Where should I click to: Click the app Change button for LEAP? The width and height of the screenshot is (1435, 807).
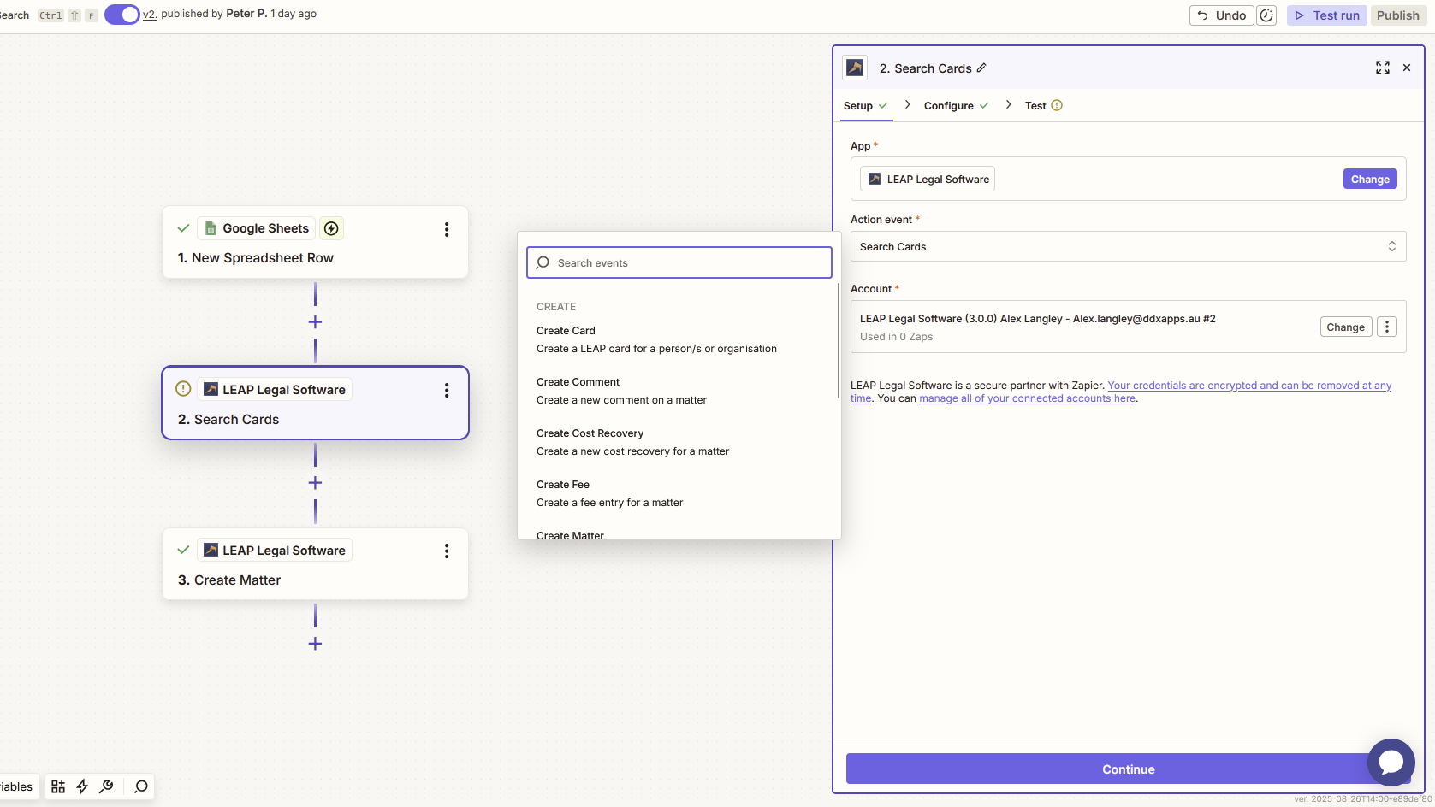(1369, 180)
